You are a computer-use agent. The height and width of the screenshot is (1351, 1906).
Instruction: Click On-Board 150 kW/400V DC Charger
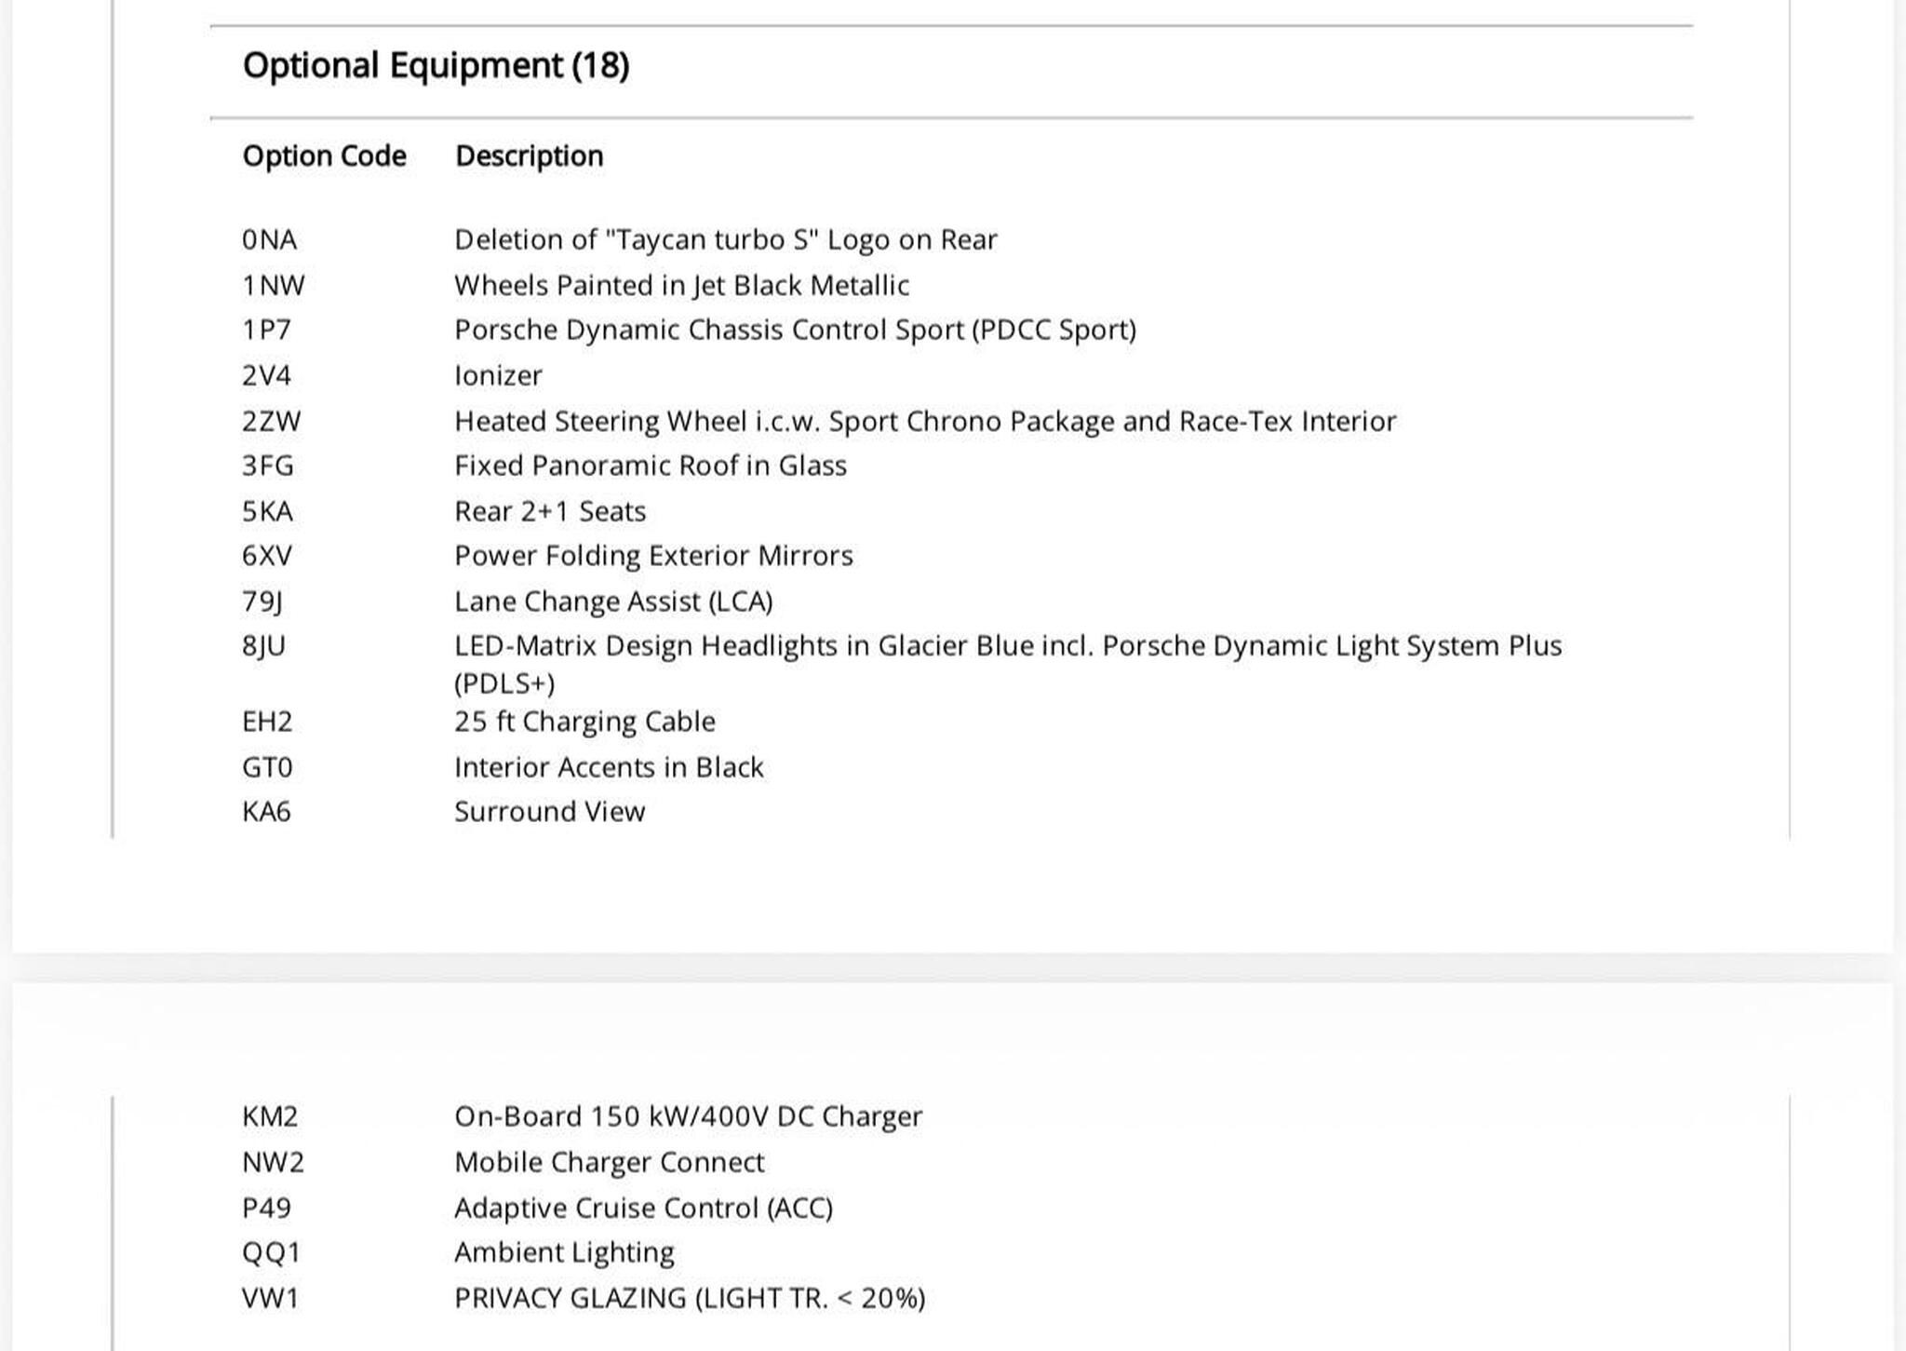(688, 1116)
